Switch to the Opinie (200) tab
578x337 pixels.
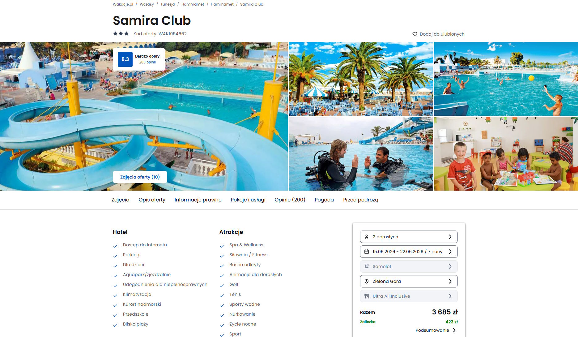[x=290, y=200]
